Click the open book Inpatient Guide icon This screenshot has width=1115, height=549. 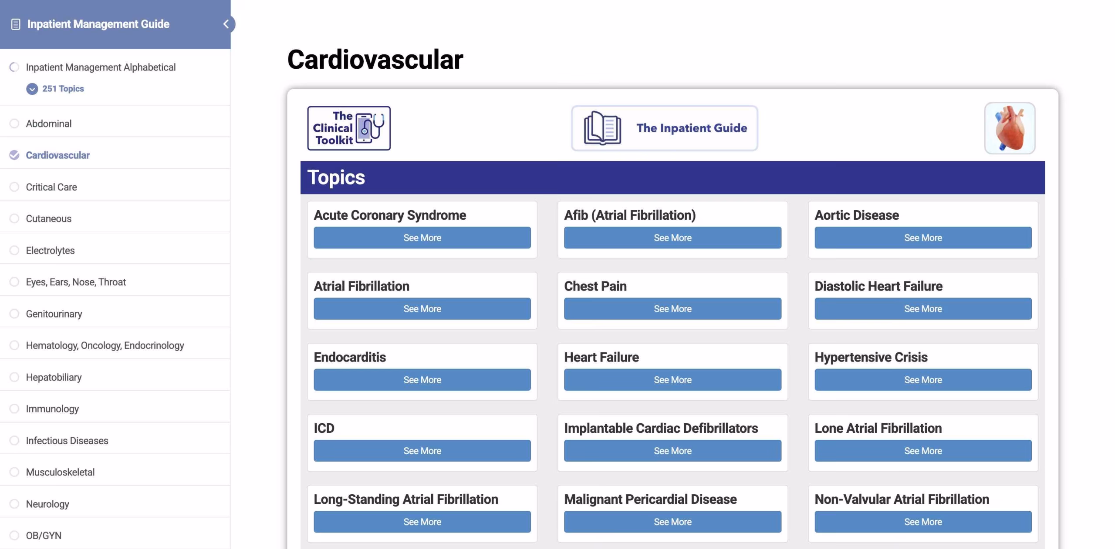pyautogui.click(x=602, y=128)
